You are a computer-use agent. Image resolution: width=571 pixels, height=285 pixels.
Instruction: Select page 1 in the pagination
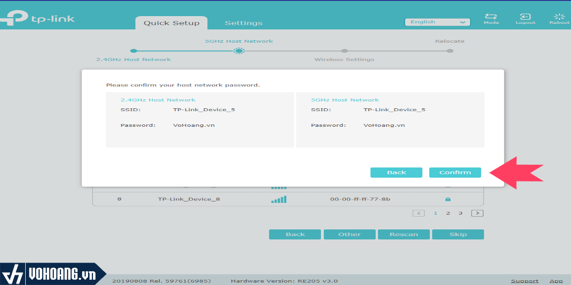[x=435, y=213]
